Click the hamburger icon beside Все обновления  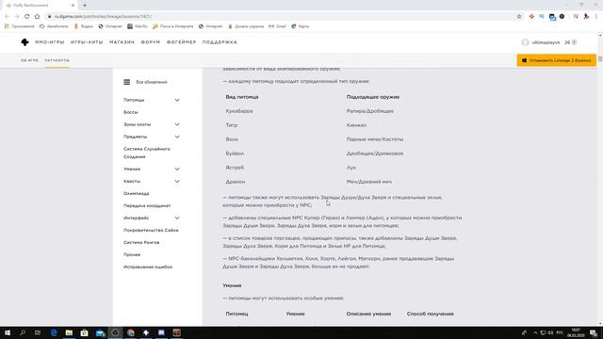click(x=127, y=82)
